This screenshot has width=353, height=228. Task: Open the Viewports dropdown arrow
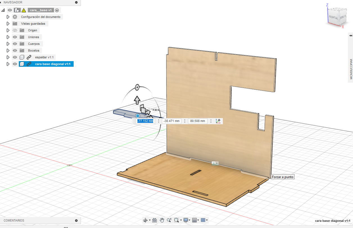(207, 220)
